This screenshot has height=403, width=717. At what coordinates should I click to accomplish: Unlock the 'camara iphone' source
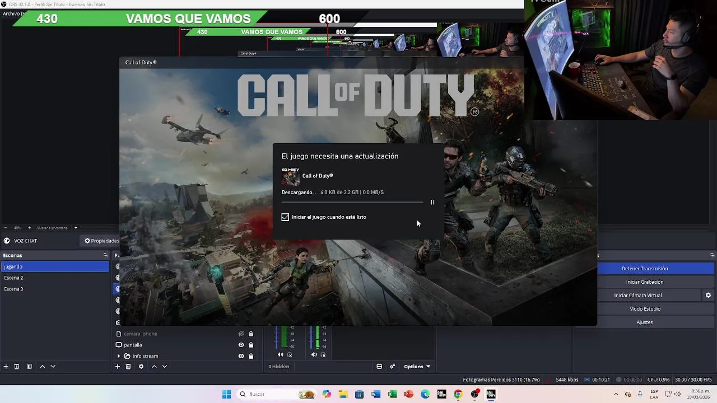[251, 334]
